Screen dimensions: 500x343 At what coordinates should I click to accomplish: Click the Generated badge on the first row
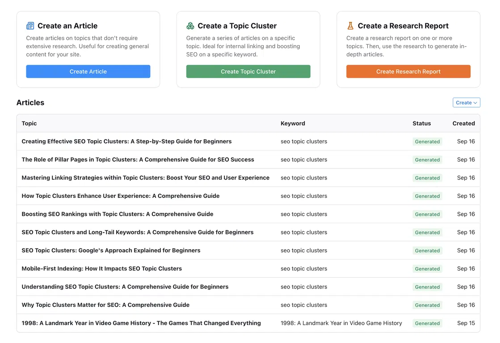[x=427, y=141]
